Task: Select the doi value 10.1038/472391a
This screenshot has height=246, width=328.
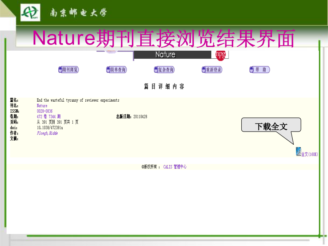Action: click(x=50, y=128)
